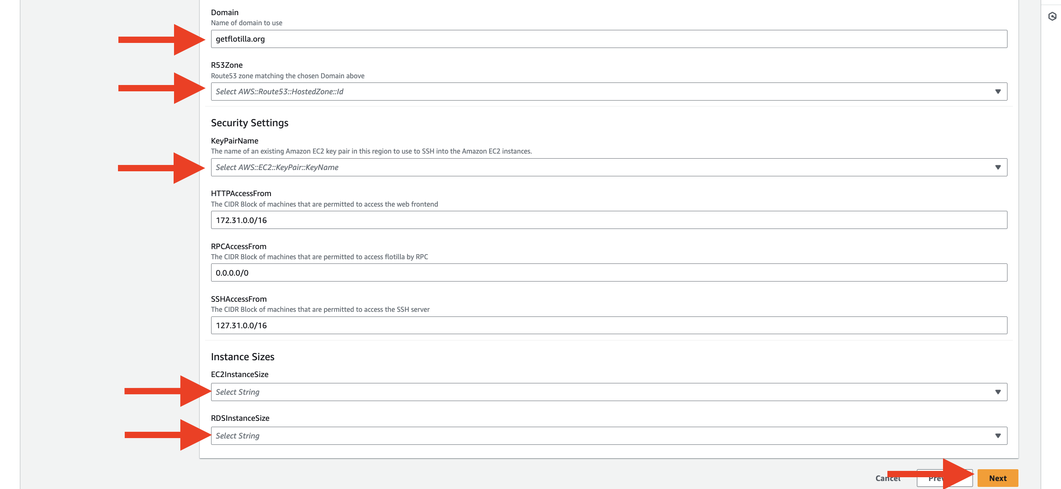Click the hexagon icon in the right sidebar
This screenshot has height=489, width=1061.
click(1052, 16)
